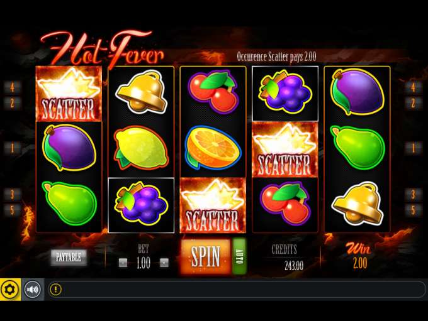
Task: Click the green pear on fifth reel
Action: [x=358, y=148]
